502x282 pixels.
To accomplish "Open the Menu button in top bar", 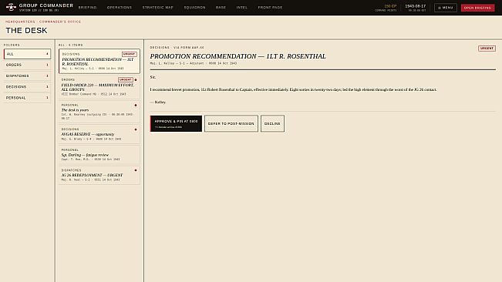I will point(446,8).
